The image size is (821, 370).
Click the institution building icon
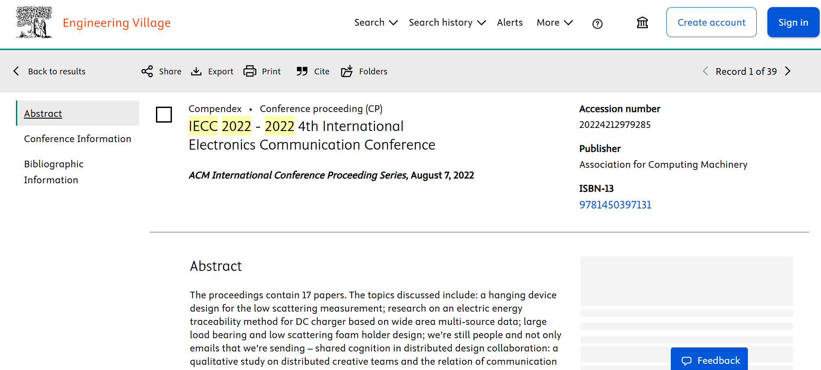click(x=642, y=23)
